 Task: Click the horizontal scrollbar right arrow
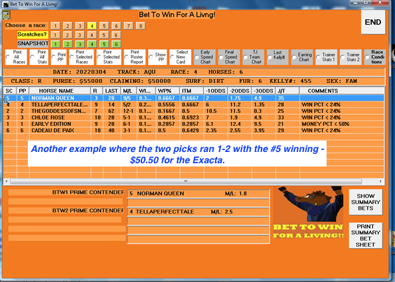(x=380, y=181)
